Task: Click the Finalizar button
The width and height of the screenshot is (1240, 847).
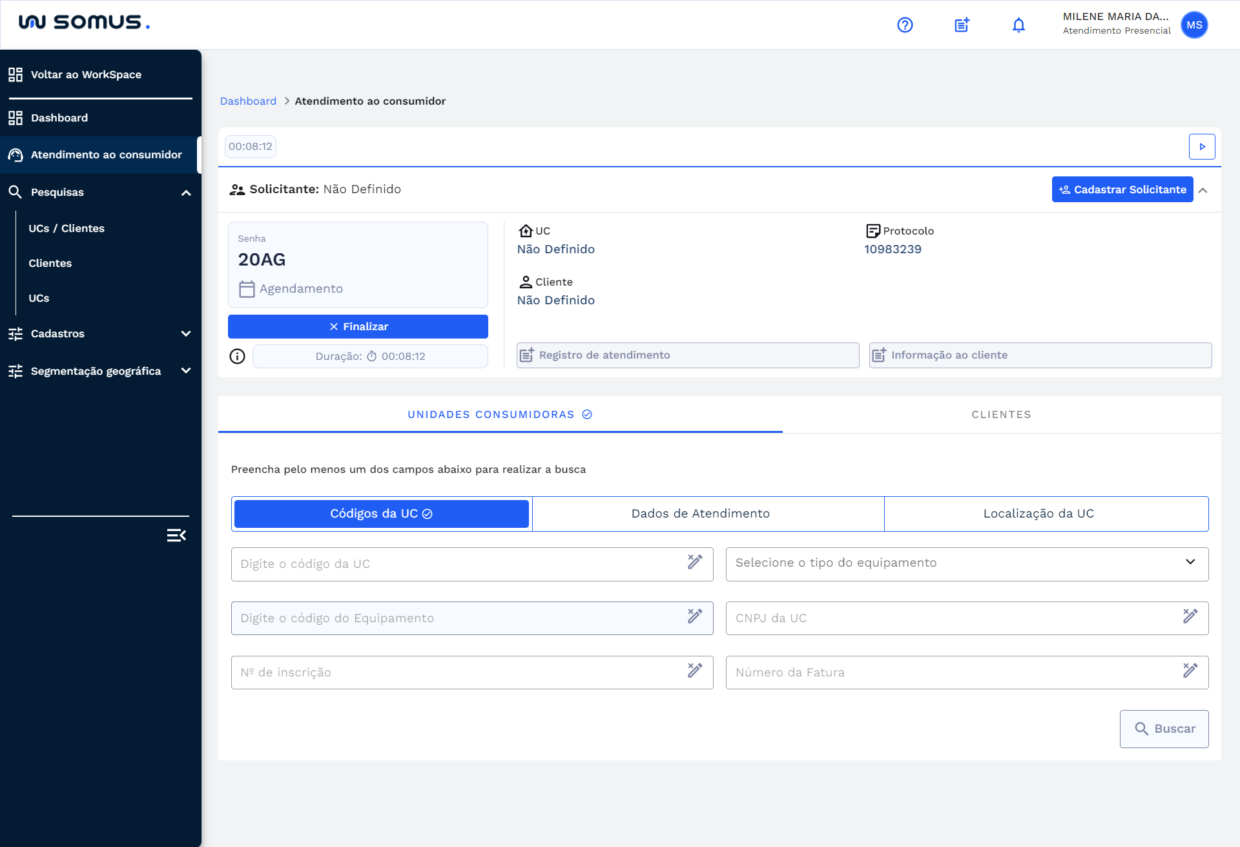Action: tap(358, 326)
